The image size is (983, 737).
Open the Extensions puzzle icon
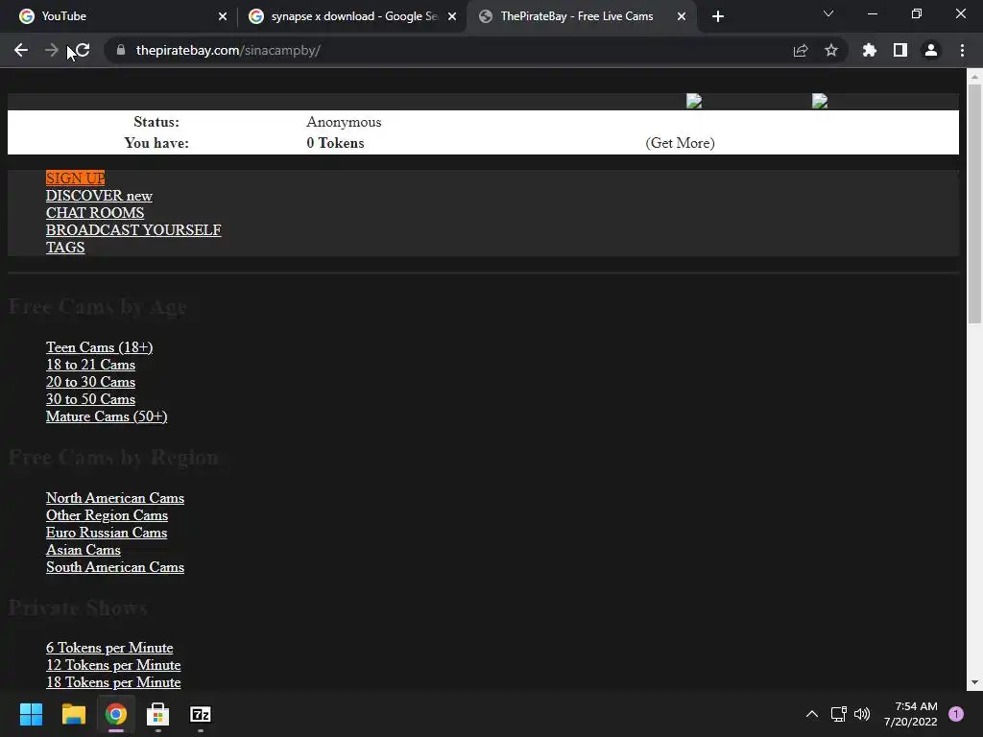[870, 50]
